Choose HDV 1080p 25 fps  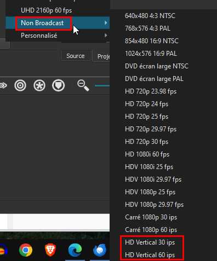150,192
